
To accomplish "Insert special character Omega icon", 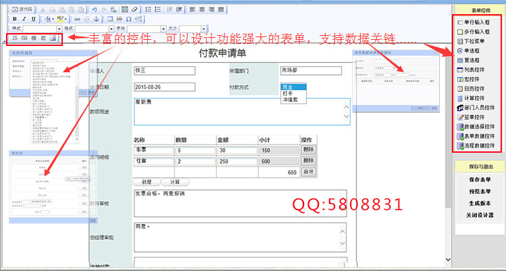I will tap(129, 19).
